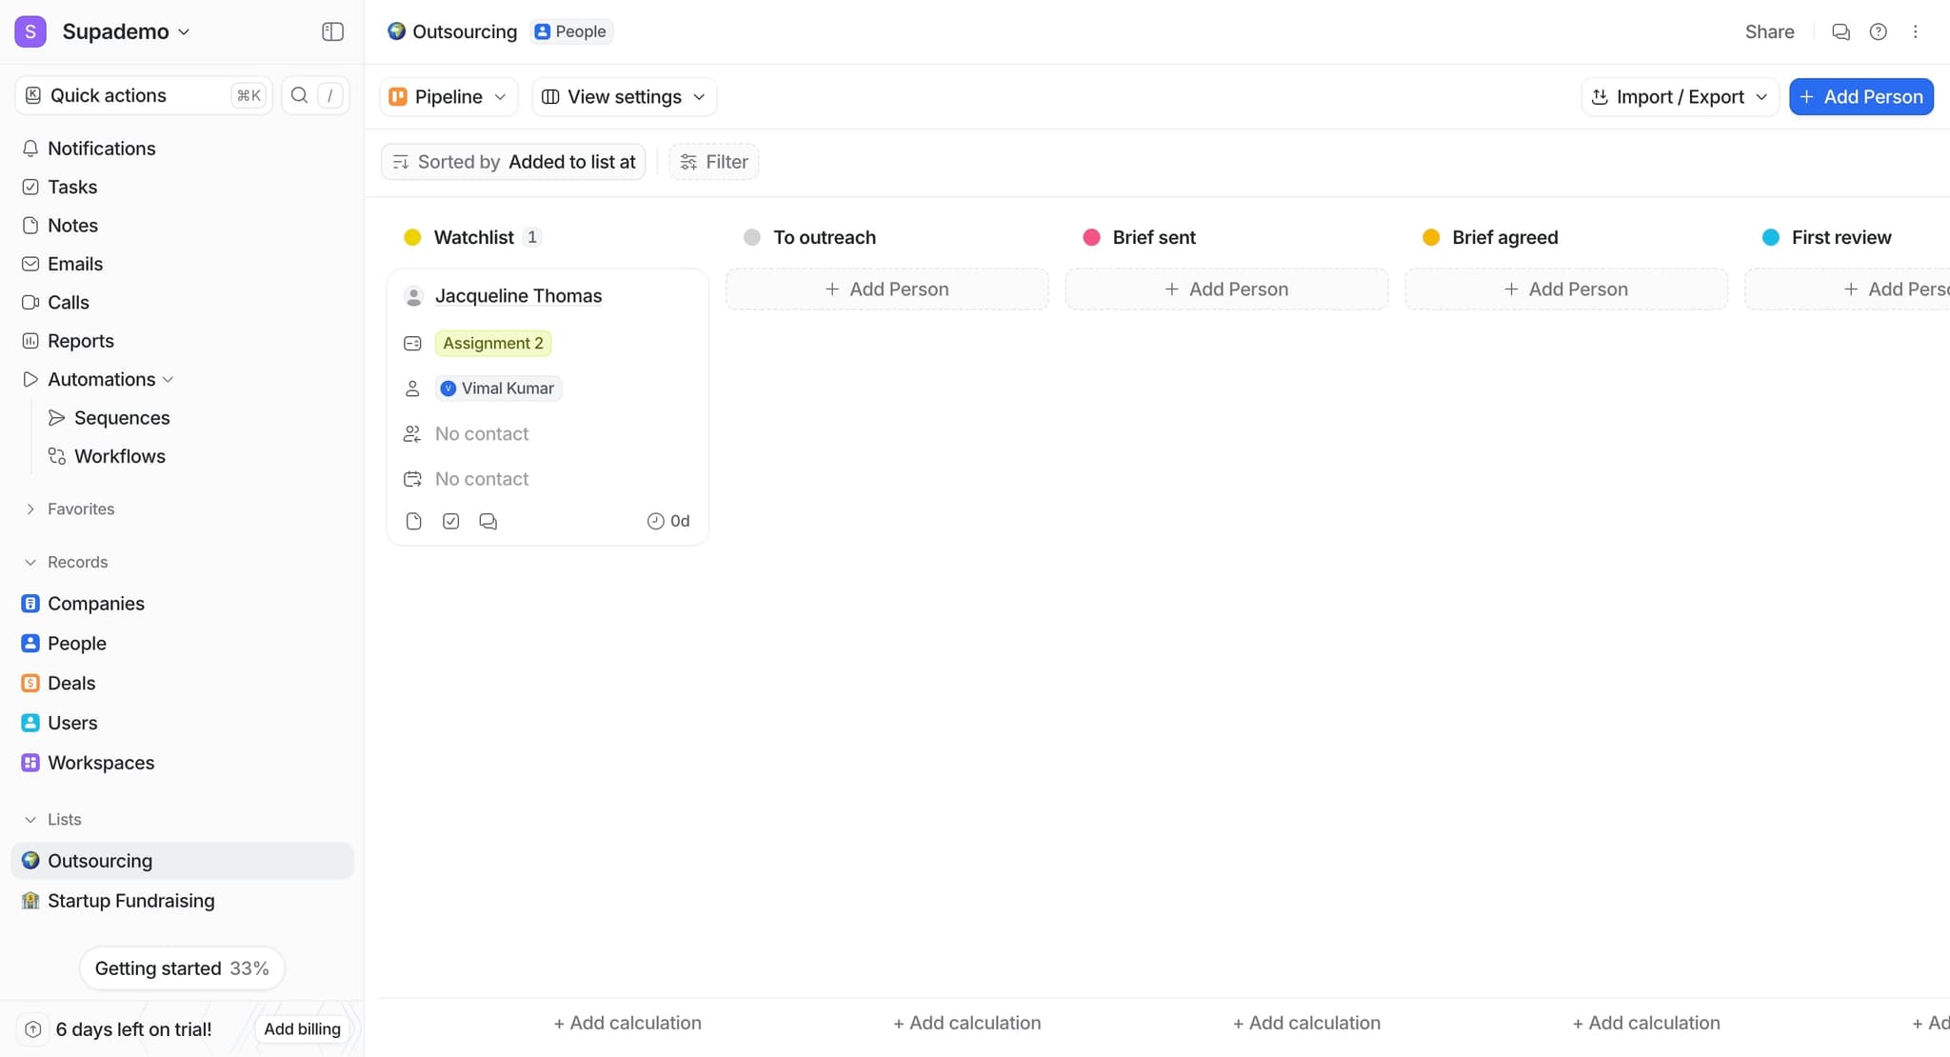Change the Sorted by Added to list at option
The width and height of the screenshot is (1950, 1057).
(513, 161)
